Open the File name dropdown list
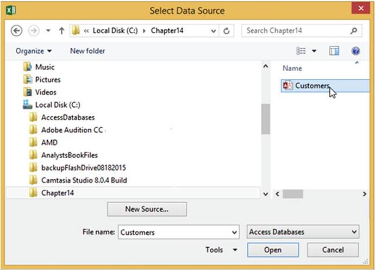Image resolution: width=375 pixels, height=270 pixels. (234, 232)
